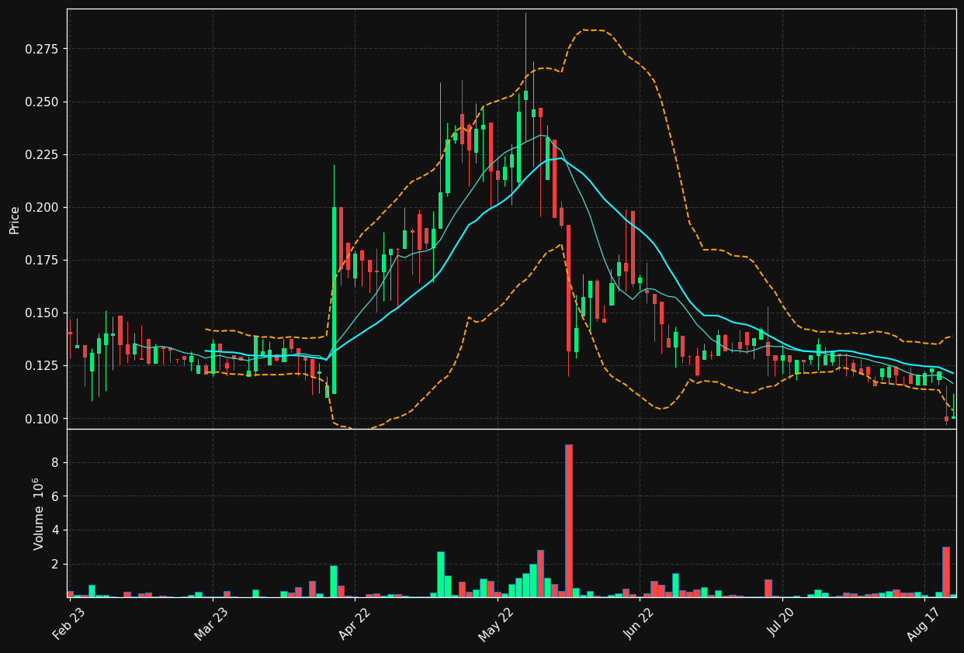Click the large green candlestick before Apr 22
The image size is (964, 653).
pyautogui.click(x=334, y=300)
